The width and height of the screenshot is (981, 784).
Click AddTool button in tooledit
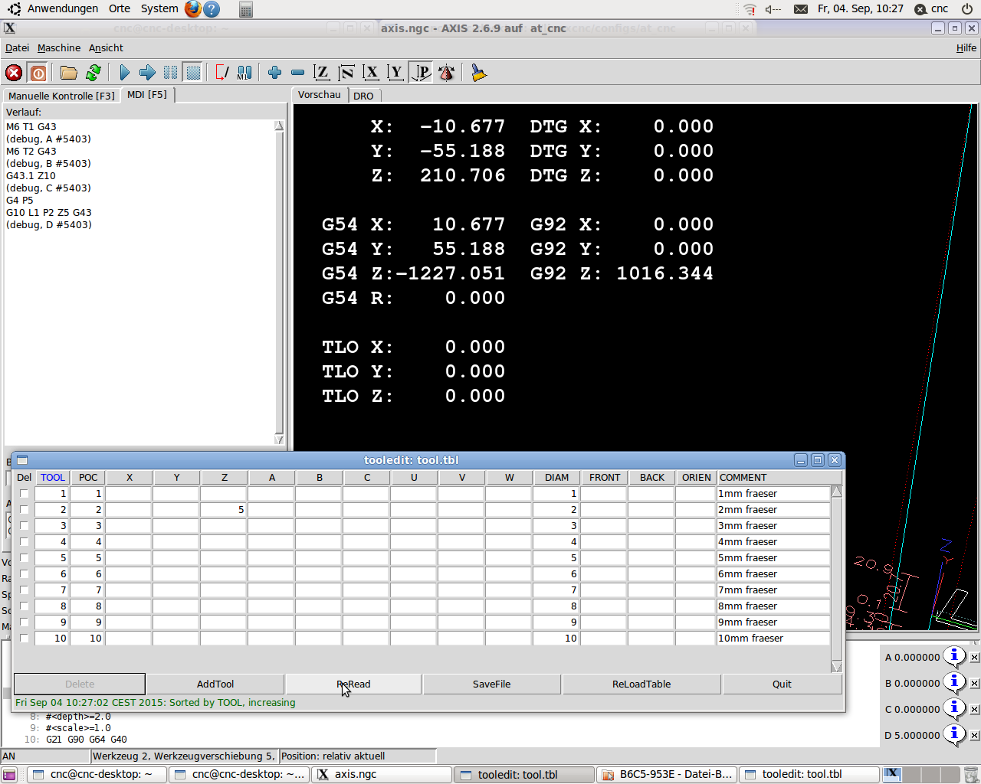pyautogui.click(x=215, y=684)
